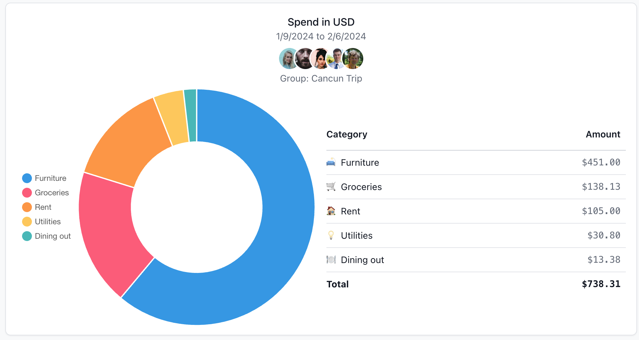Expand the Groceries category row
Image resolution: width=639 pixels, height=340 pixels.
(361, 186)
